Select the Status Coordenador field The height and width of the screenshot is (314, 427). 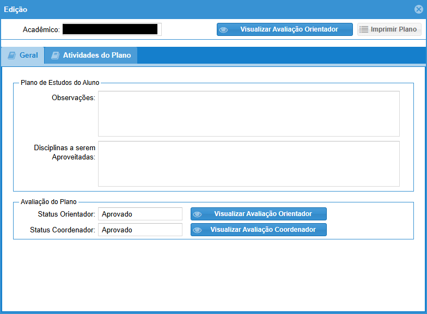tap(140, 230)
